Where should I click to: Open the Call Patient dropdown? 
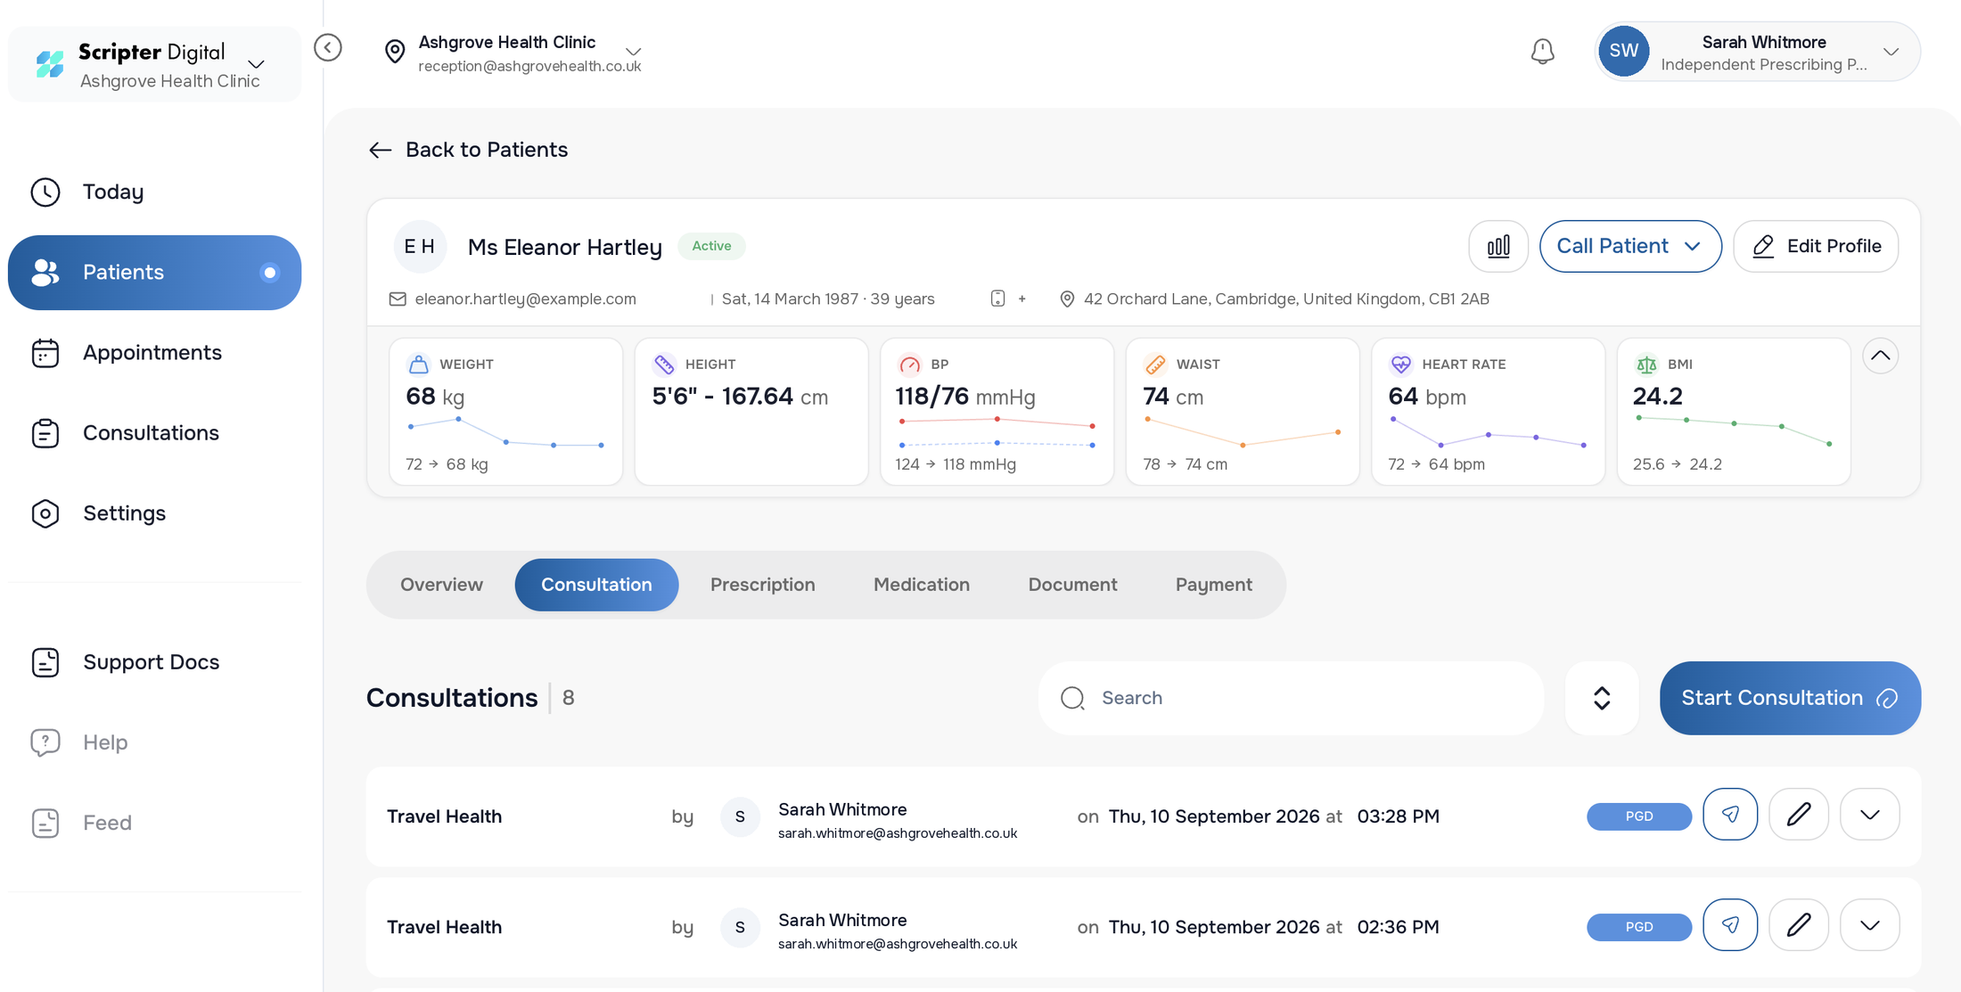pyautogui.click(x=1630, y=246)
